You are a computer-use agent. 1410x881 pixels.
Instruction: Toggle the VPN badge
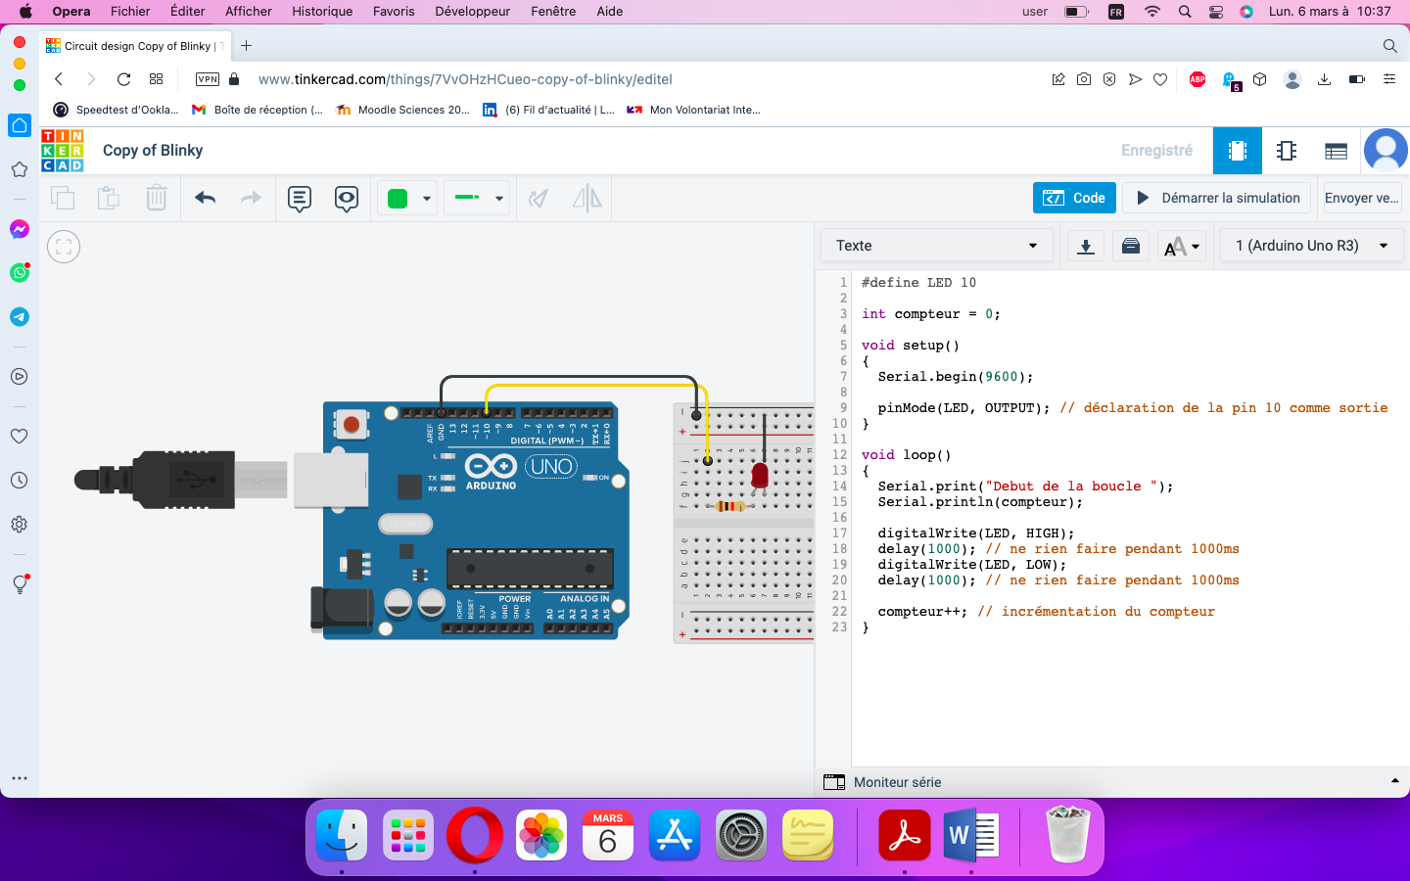208,79
